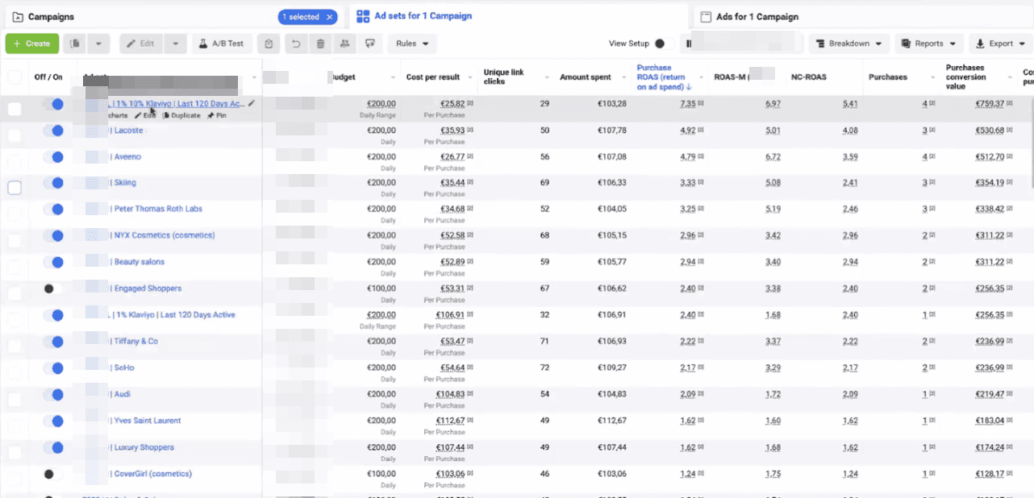Click the clipboard paste icon in the toolbar
Viewport: 1034px width, 498px height.
pos(269,44)
